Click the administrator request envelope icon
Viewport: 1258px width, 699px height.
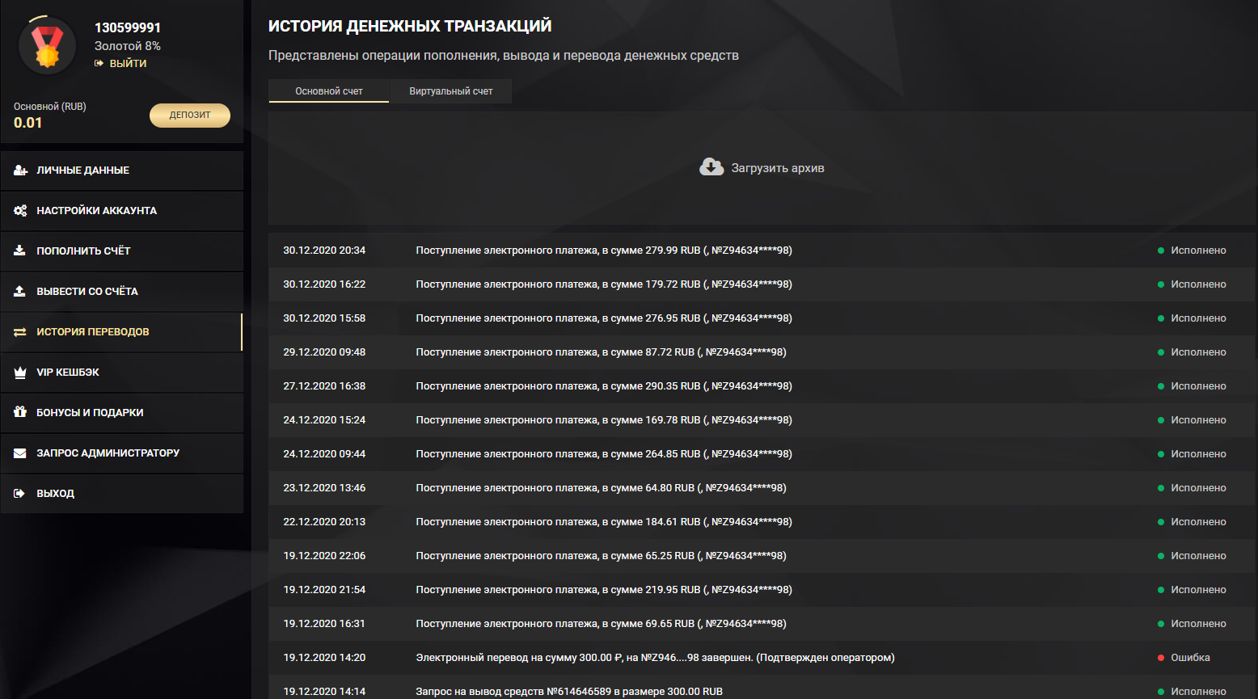(x=20, y=453)
